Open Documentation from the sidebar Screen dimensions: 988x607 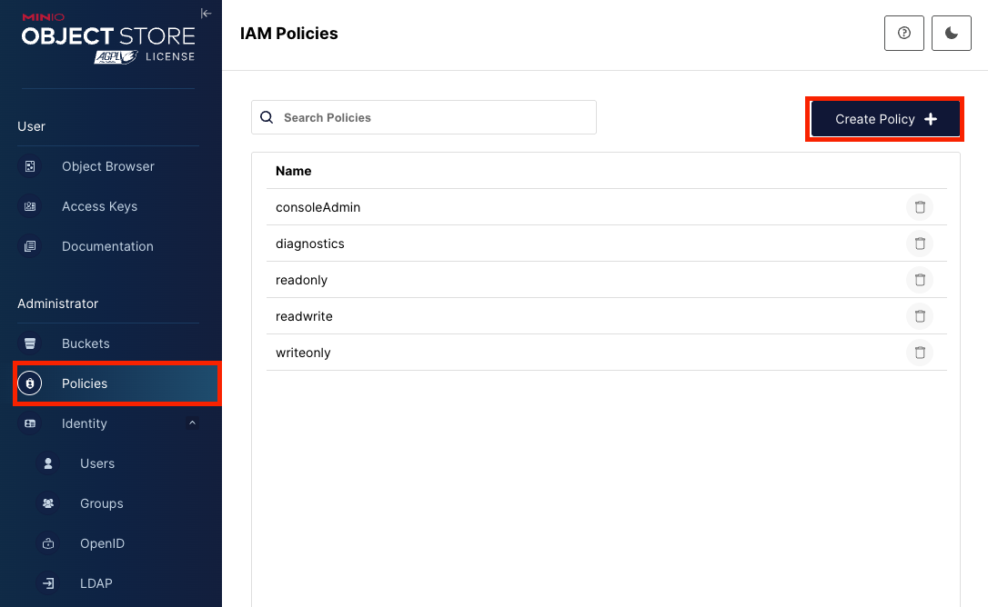(x=108, y=246)
